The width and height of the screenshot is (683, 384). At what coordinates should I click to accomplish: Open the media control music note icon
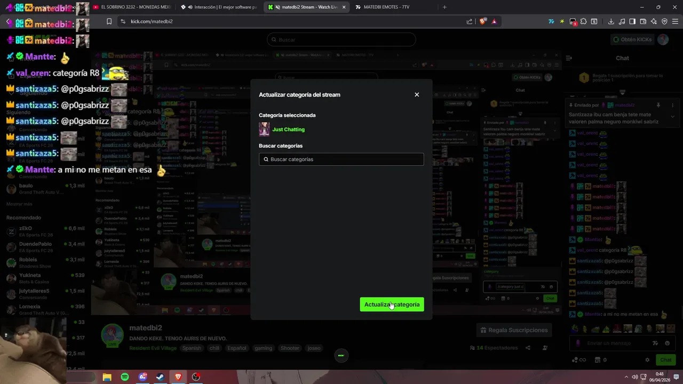(622, 21)
